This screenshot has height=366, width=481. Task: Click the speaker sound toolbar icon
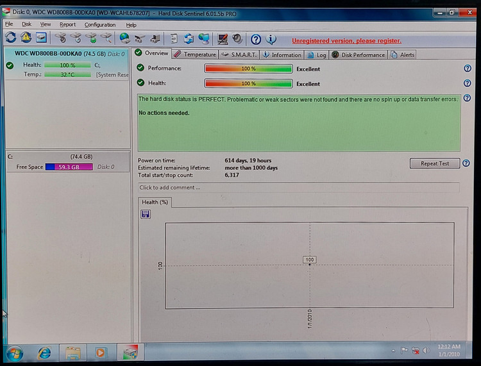point(237,39)
